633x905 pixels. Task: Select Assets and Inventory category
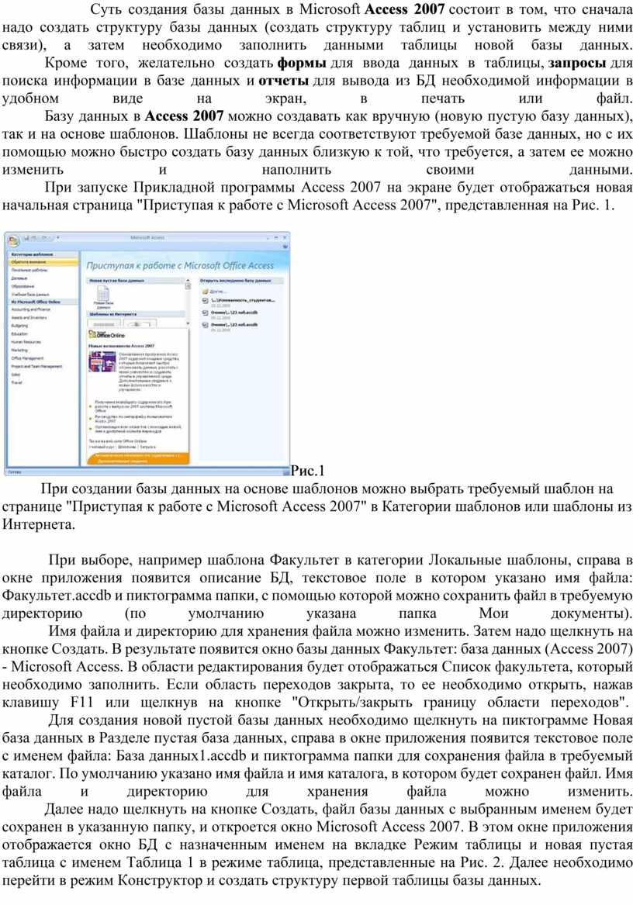(x=29, y=317)
